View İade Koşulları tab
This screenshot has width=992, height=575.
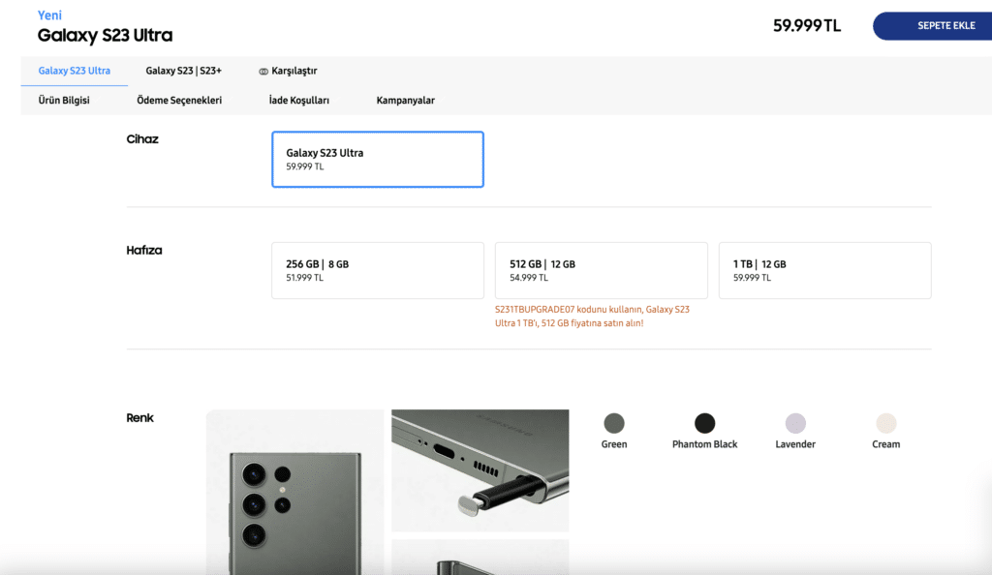point(299,100)
